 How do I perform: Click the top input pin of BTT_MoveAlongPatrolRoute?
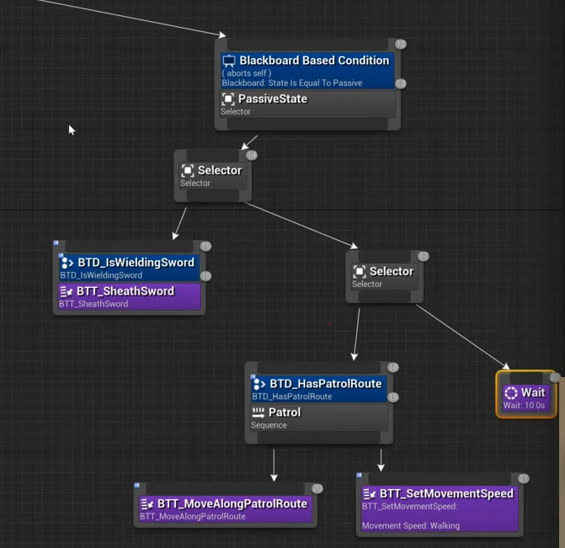coord(225,488)
